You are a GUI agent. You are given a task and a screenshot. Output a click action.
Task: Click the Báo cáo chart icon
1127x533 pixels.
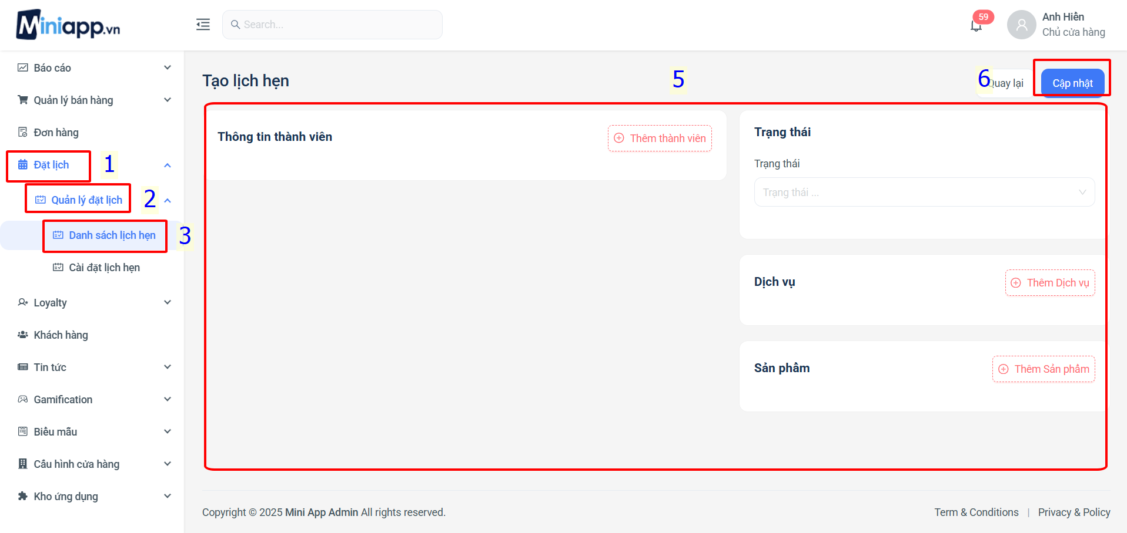click(x=23, y=68)
